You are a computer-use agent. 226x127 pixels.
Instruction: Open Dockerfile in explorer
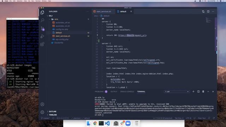(x=59, y=43)
